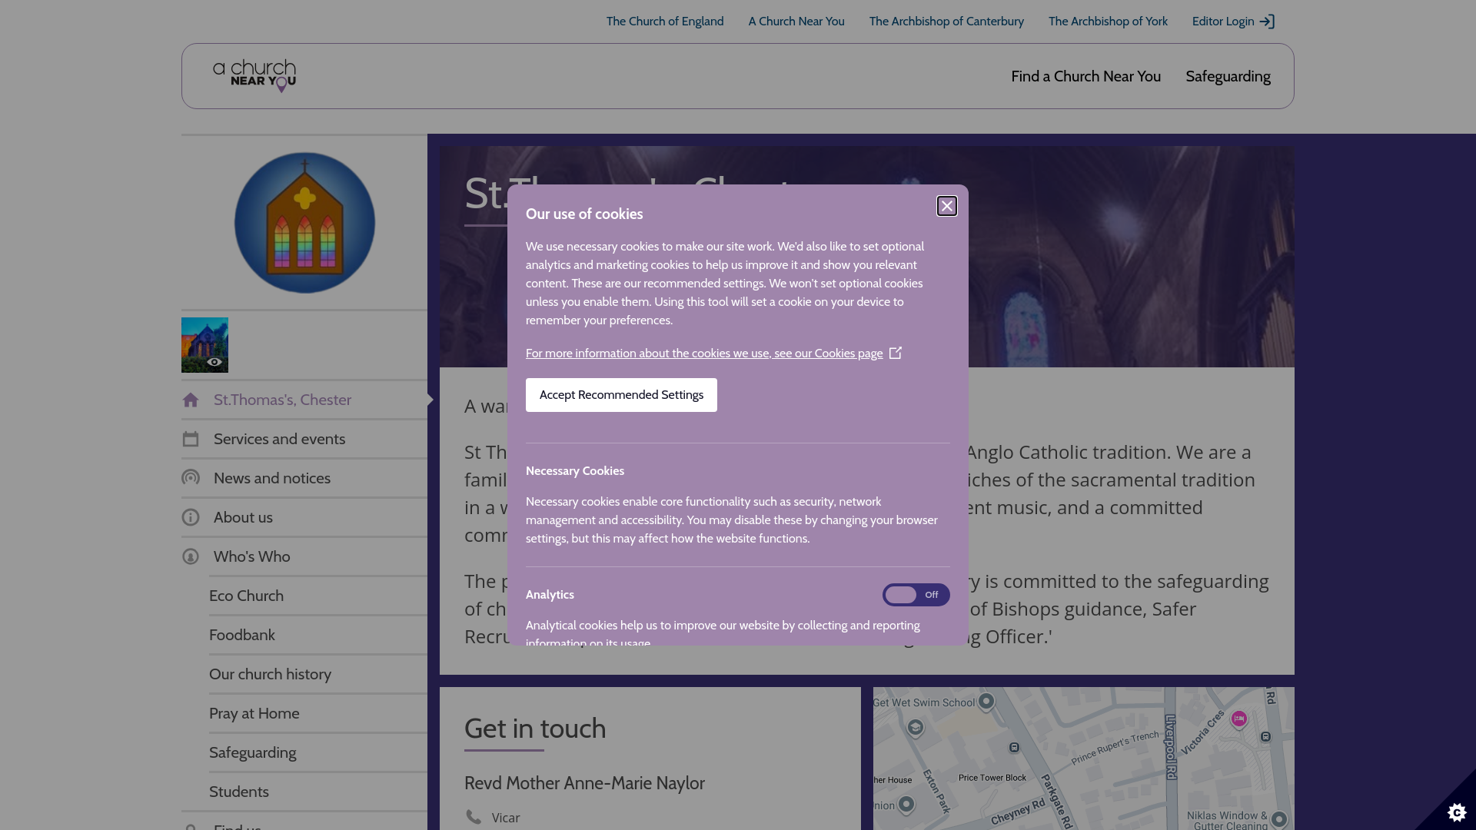Click the Editor Login arrow icon

pos(1267,22)
